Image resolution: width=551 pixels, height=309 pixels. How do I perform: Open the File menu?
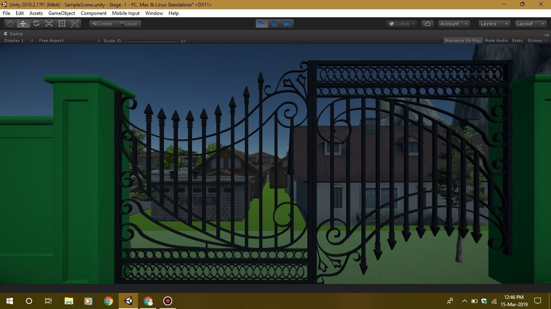coord(6,13)
